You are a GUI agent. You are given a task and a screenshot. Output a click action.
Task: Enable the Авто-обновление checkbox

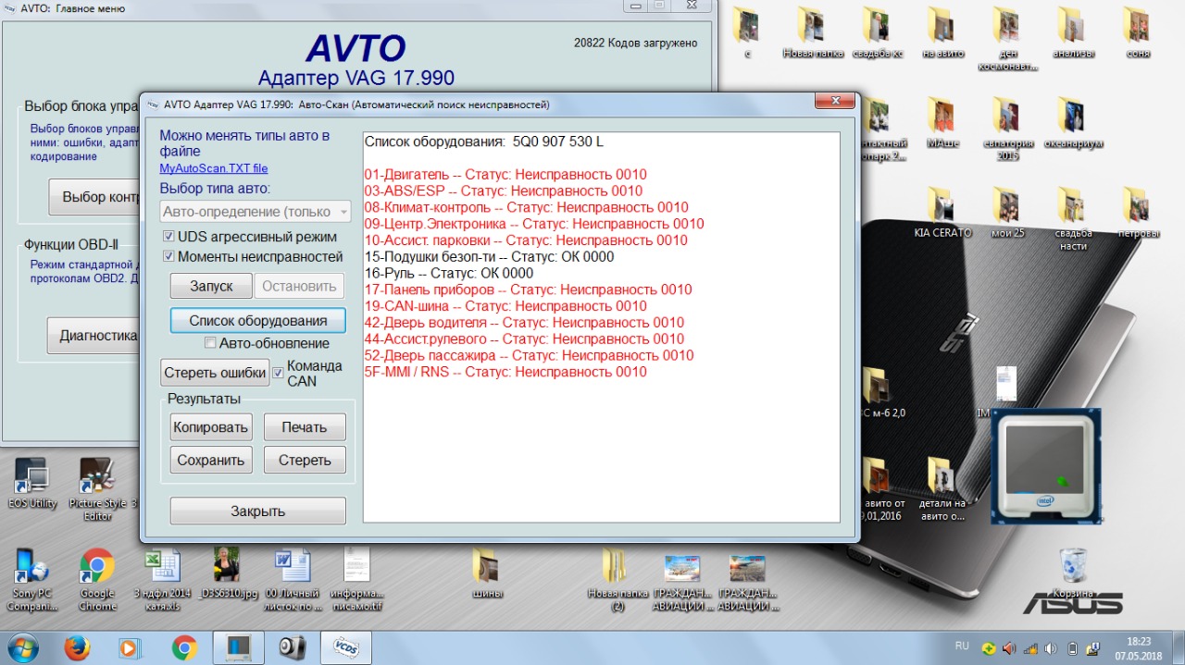210,343
